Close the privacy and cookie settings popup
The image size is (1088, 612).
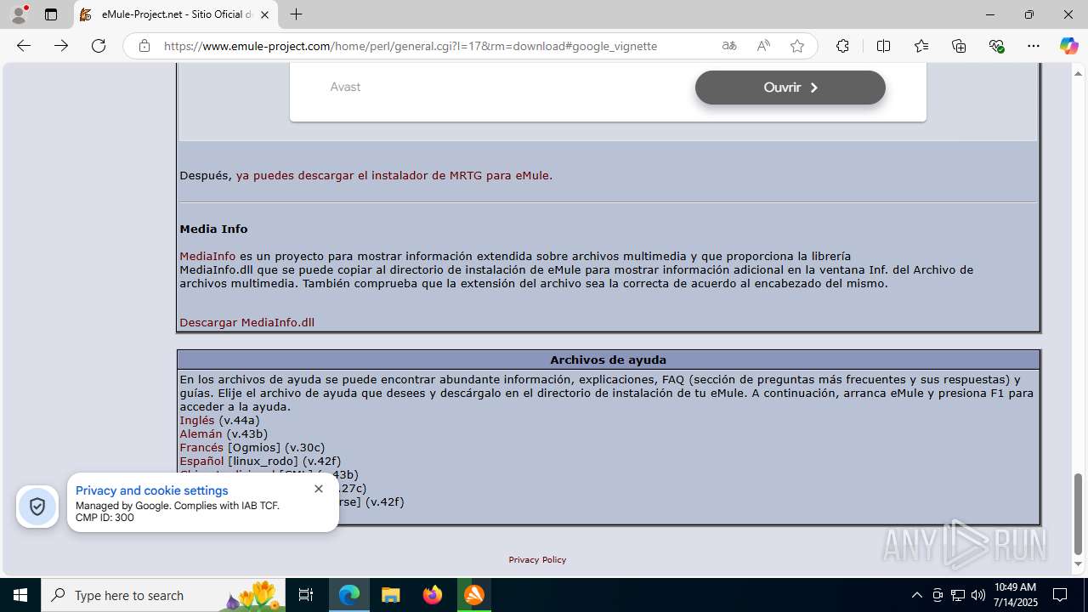[x=319, y=489]
